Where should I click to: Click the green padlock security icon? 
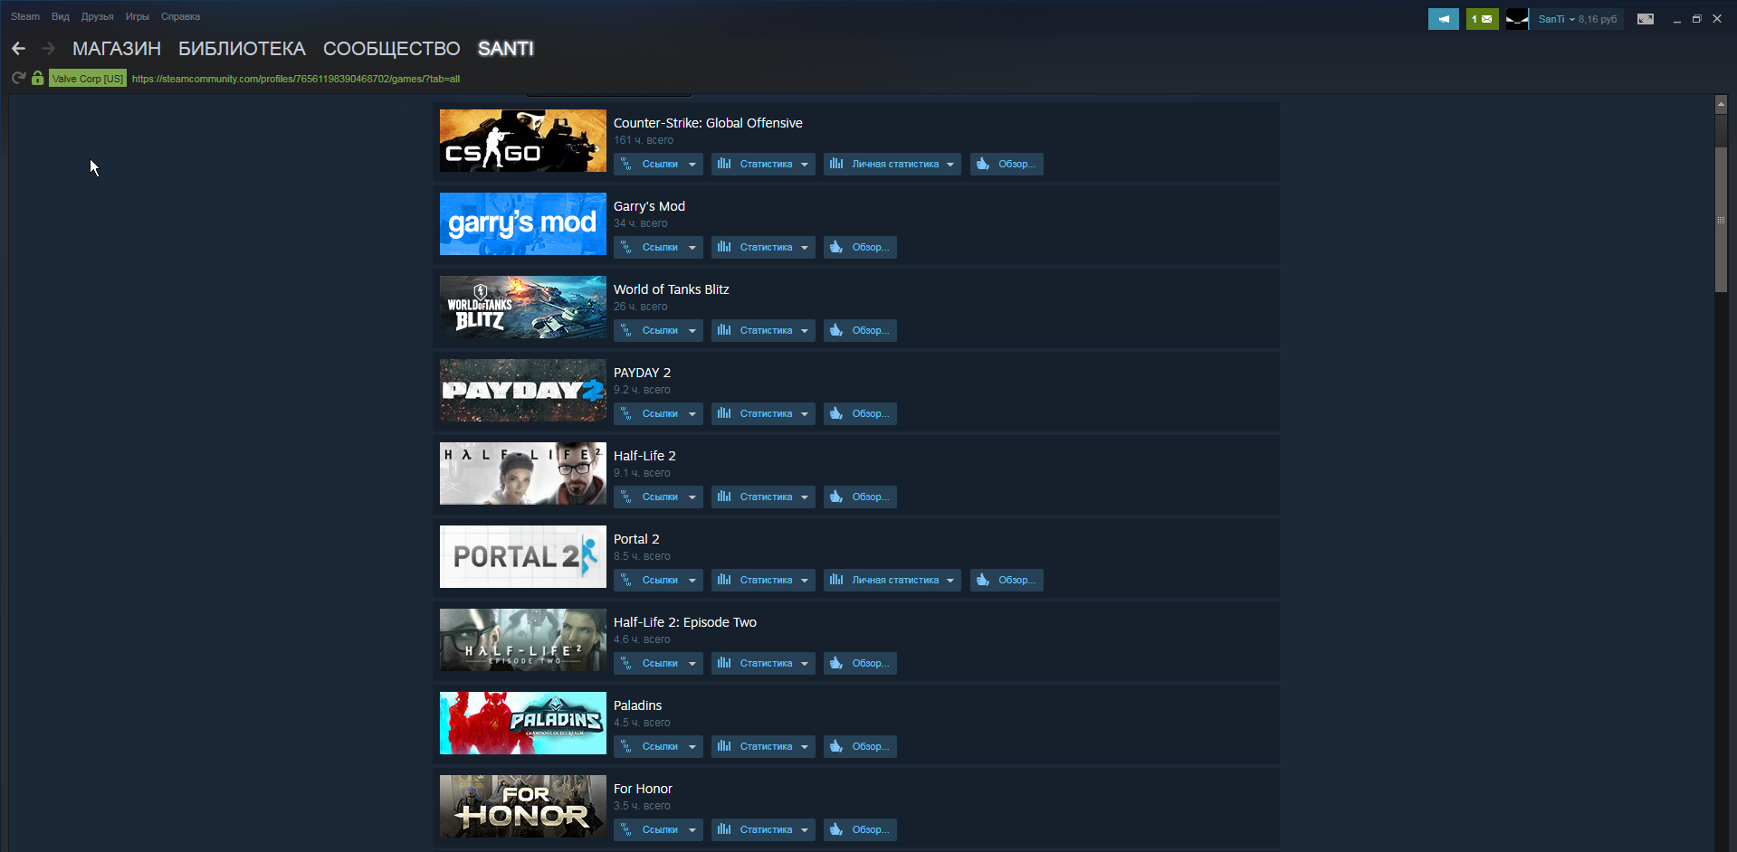(x=37, y=79)
